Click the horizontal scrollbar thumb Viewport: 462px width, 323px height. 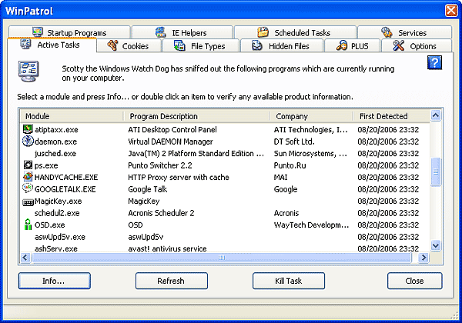(x=222, y=258)
